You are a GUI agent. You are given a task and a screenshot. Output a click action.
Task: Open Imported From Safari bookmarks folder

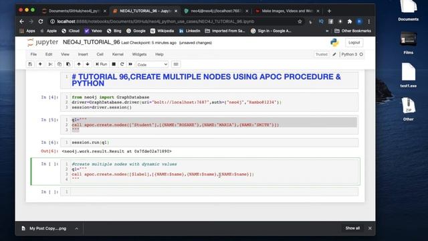[x=225, y=31]
